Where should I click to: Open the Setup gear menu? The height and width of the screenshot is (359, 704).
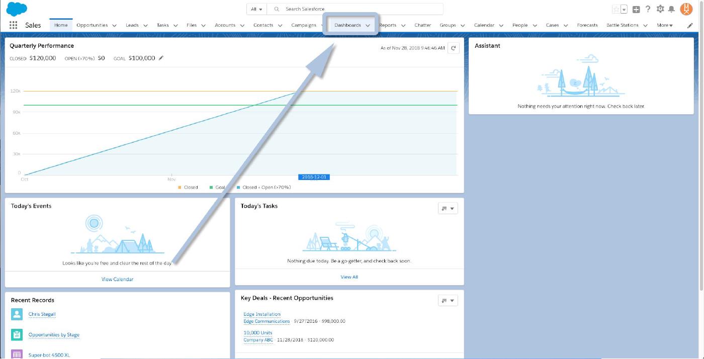pyautogui.click(x=660, y=9)
